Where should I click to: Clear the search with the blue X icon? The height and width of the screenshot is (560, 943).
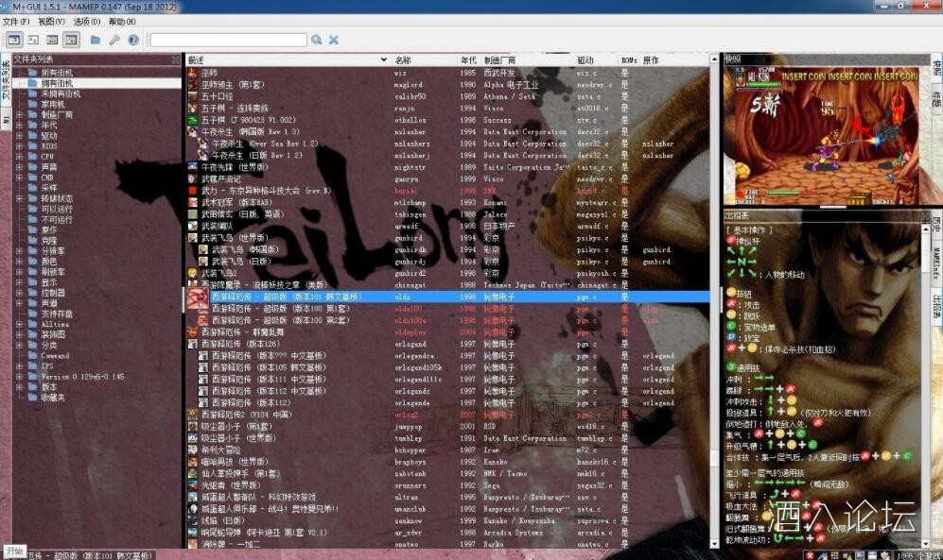click(334, 40)
